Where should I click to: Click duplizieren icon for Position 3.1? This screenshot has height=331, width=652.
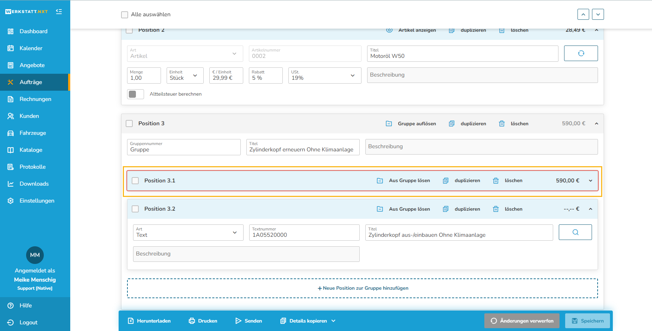pyautogui.click(x=445, y=181)
